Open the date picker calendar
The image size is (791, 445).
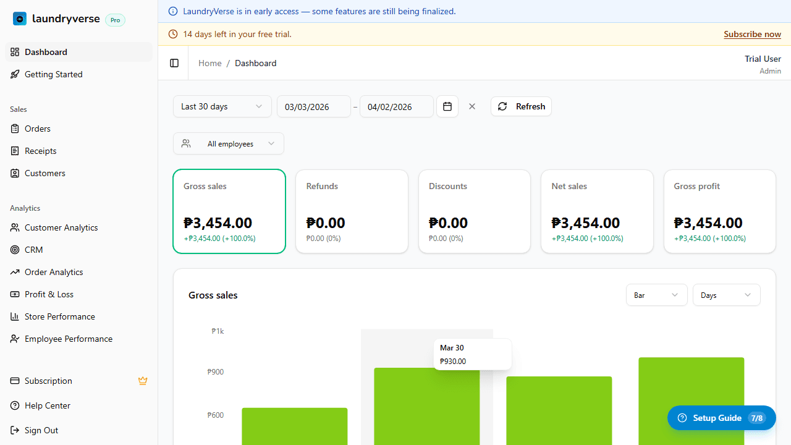447,106
